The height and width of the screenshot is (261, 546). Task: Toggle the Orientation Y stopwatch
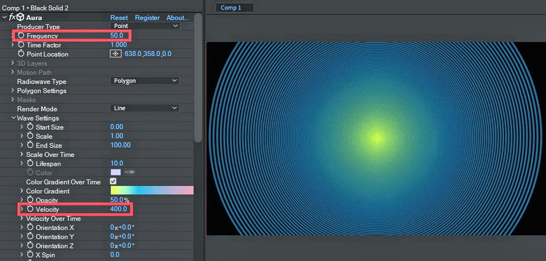point(30,237)
